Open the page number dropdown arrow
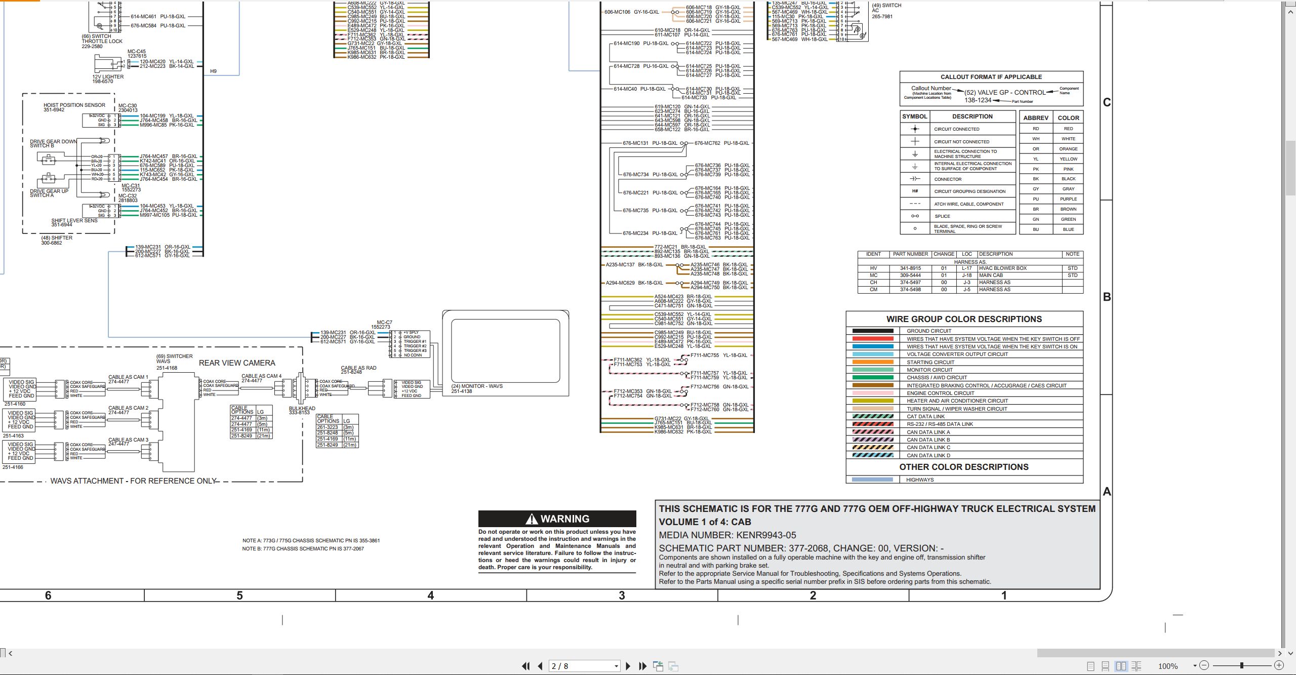The width and height of the screenshot is (1296, 675). (x=616, y=666)
